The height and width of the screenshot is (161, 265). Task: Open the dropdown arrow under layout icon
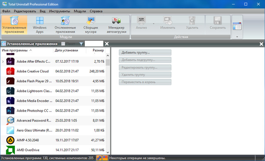[x=237, y=37]
